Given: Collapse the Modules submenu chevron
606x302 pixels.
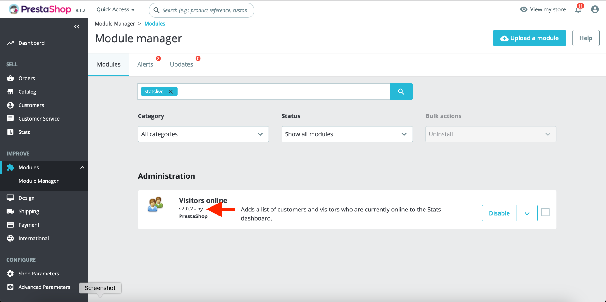Looking at the screenshot, I should point(82,167).
